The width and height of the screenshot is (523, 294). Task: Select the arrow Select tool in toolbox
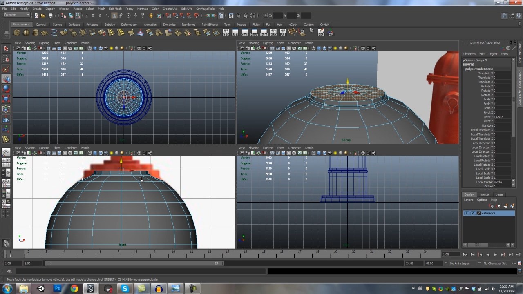coord(6,49)
